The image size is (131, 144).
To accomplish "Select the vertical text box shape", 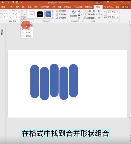I will click(4, 11).
